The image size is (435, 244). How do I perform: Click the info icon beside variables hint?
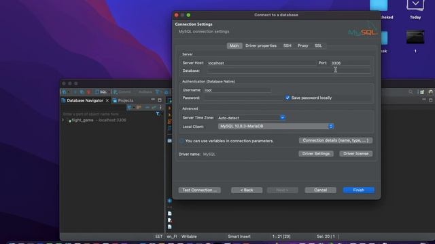(181, 141)
